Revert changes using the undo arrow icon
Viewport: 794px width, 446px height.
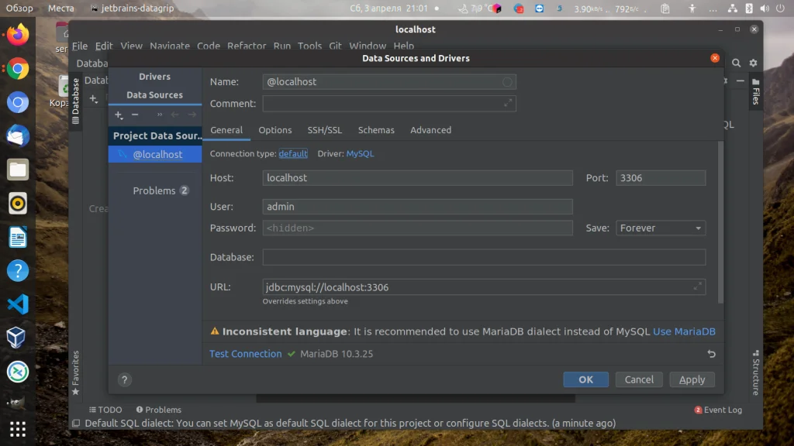point(711,354)
